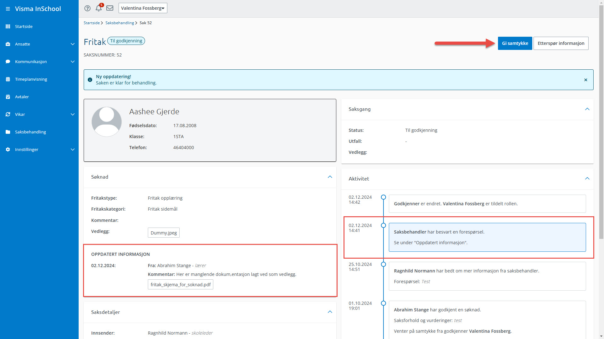The image size is (604, 339).
Task: Go to Saksbehandling breadcrumb link
Action: click(120, 23)
